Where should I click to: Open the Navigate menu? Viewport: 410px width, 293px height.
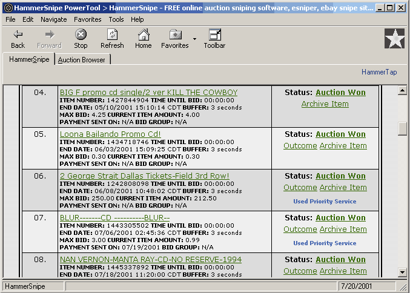click(54, 19)
